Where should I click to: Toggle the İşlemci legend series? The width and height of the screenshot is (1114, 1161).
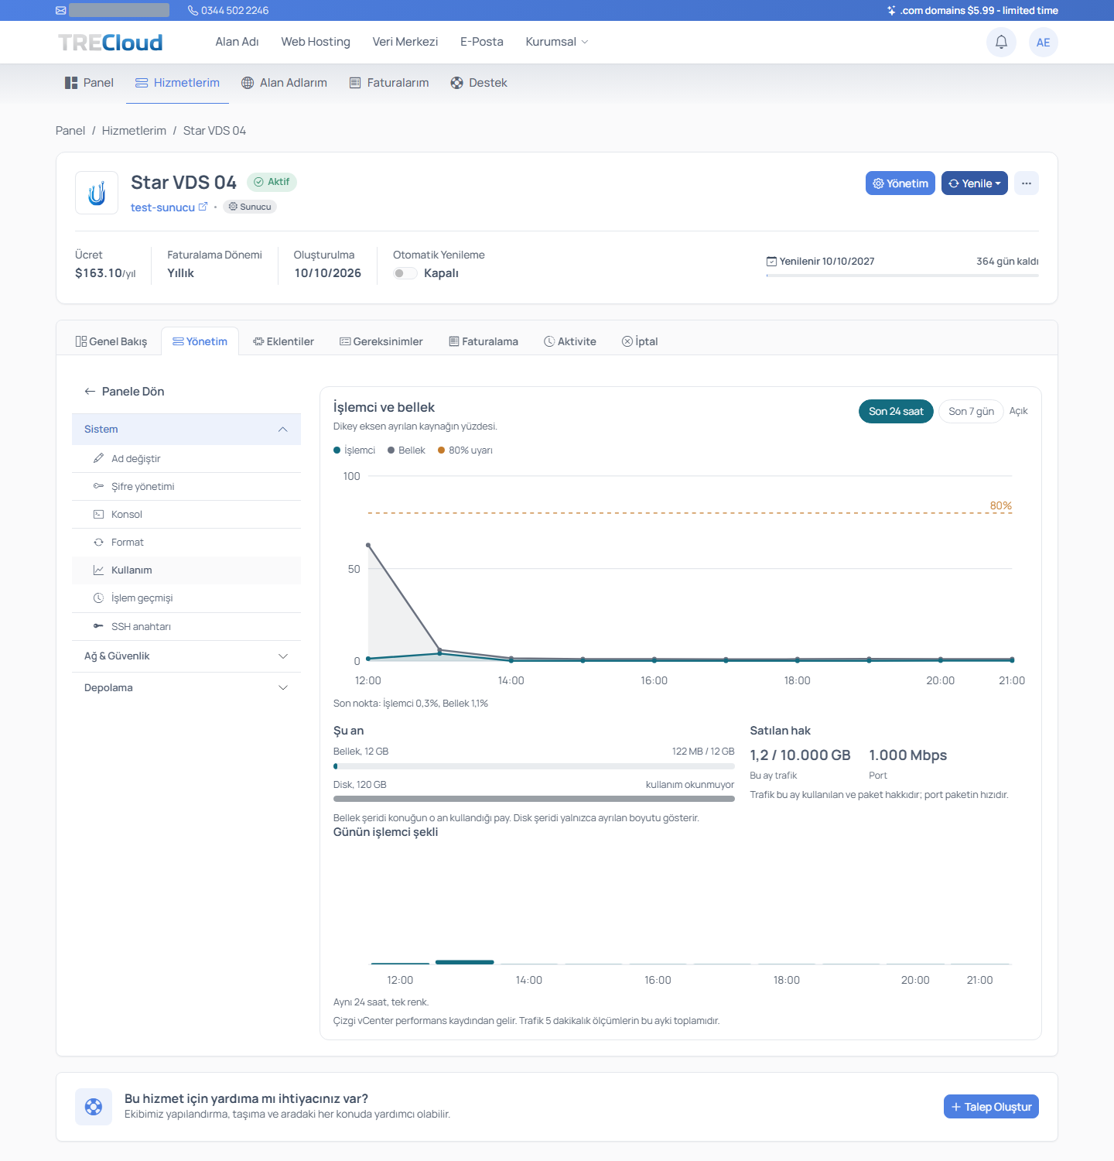(x=354, y=450)
